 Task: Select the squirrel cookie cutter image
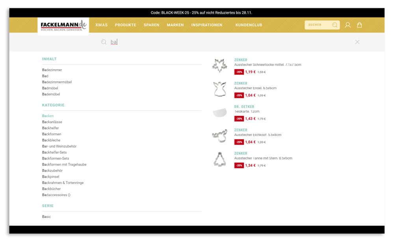219,136
